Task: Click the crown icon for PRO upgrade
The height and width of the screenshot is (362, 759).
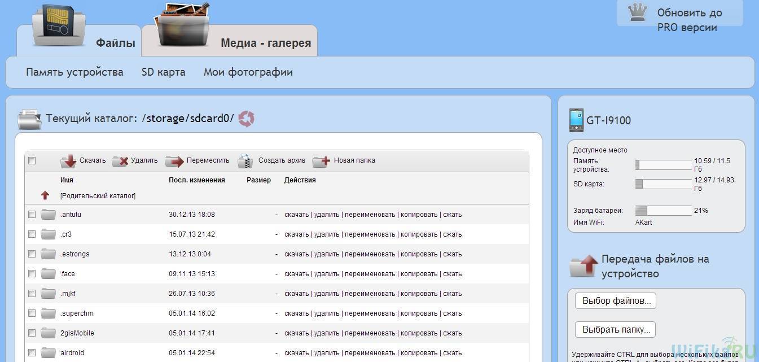Action: point(637,13)
